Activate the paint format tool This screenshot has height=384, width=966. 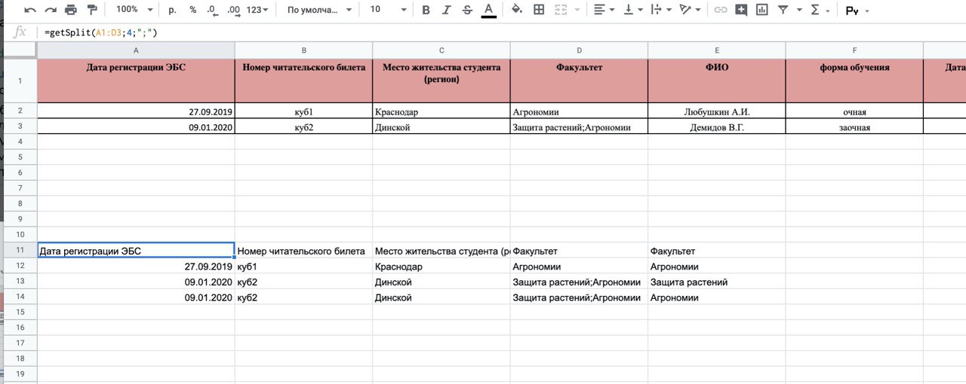pyautogui.click(x=92, y=10)
